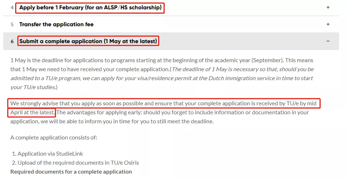Toggle the "Submit a complete application" heading
Image resolution: width=347 pixels, height=179 pixels.
click(88, 41)
